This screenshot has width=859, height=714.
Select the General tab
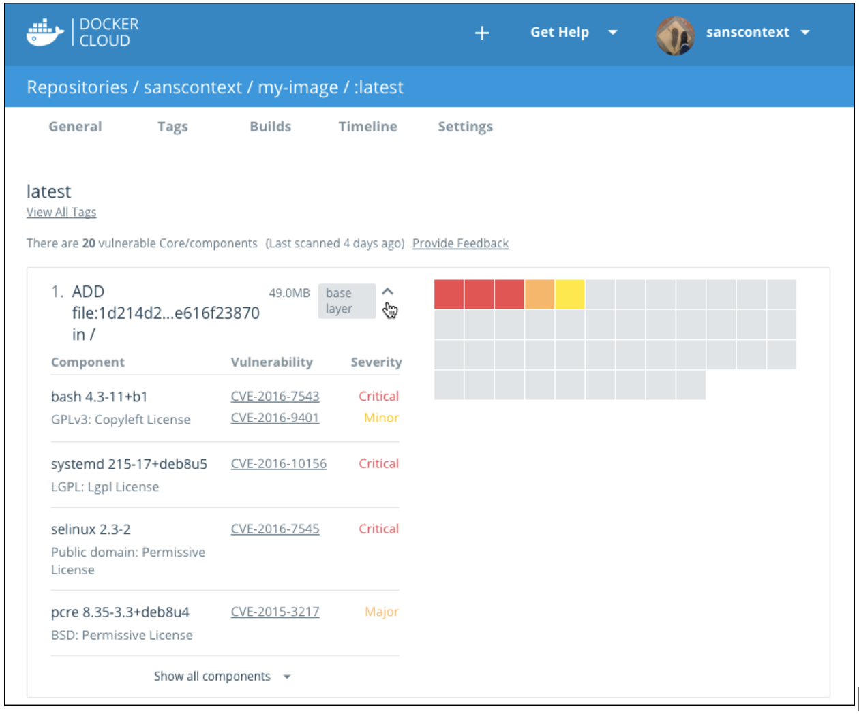[x=75, y=127]
